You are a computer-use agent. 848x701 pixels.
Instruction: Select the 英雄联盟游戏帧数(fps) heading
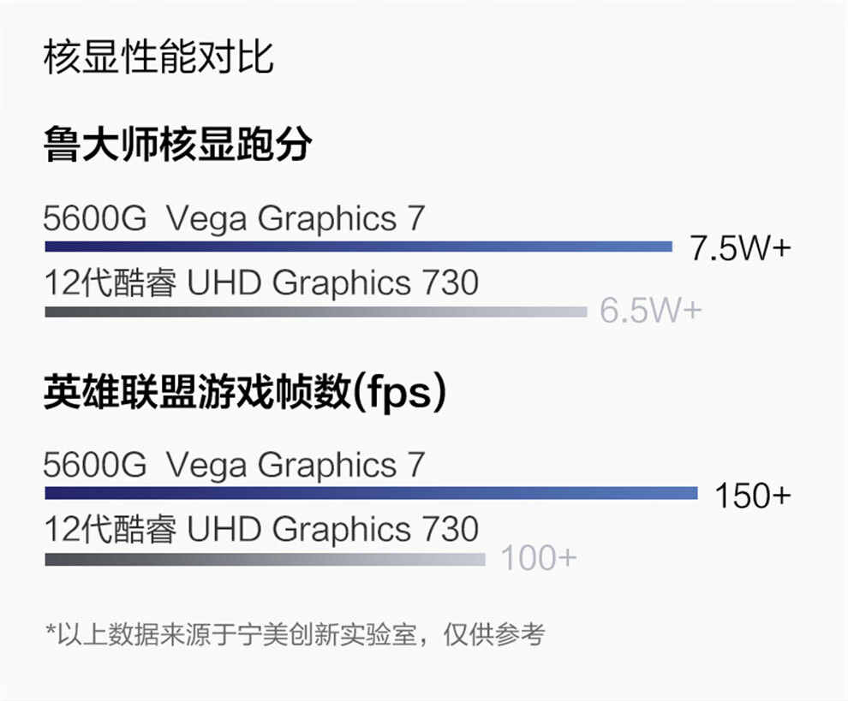coord(245,392)
